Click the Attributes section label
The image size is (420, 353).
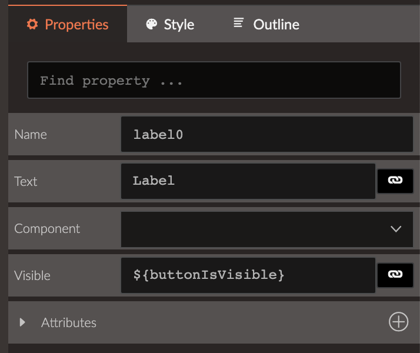pyautogui.click(x=69, y=322)
